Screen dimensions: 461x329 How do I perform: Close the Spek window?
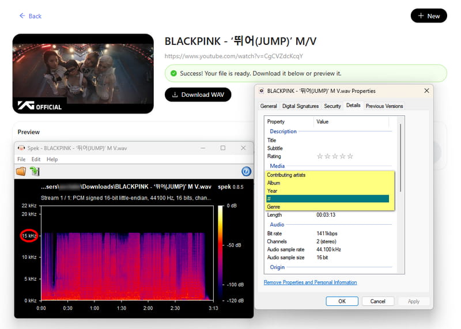tap(243, 148)
